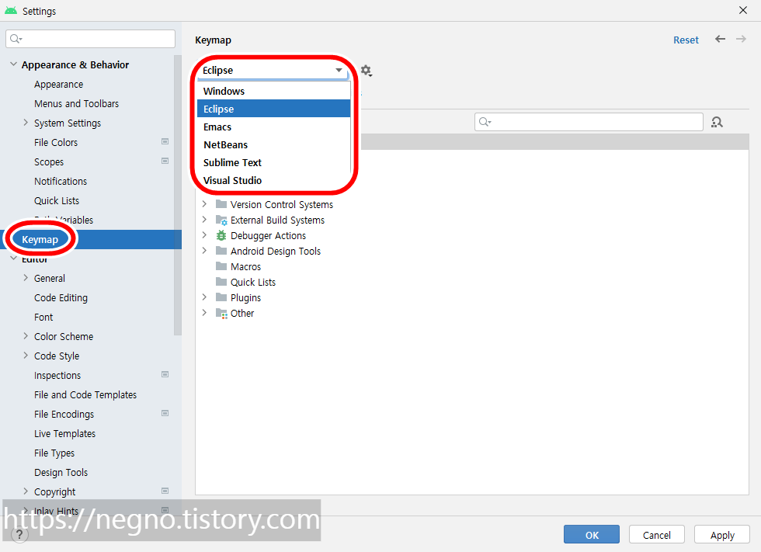The image size is (761, 552).
Task: Open Live Templates settings
Action: point(64,434)
